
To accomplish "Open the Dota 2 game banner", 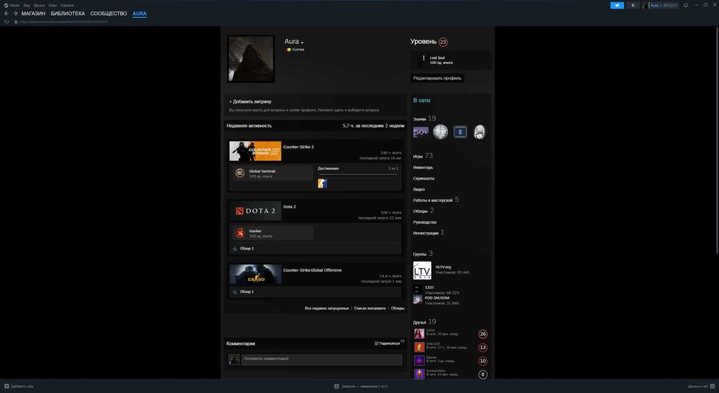I will pyautogui.click(x=255, y=211).
